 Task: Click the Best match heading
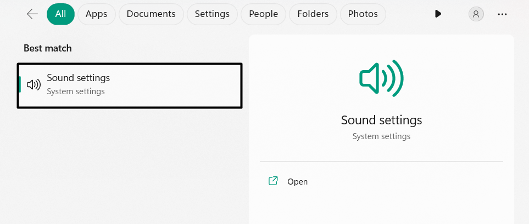coord(48,48)
